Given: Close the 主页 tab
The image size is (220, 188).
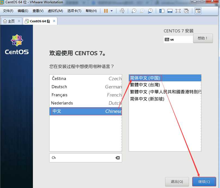Looking at the screenshot, I should click(x=19, y=21).
